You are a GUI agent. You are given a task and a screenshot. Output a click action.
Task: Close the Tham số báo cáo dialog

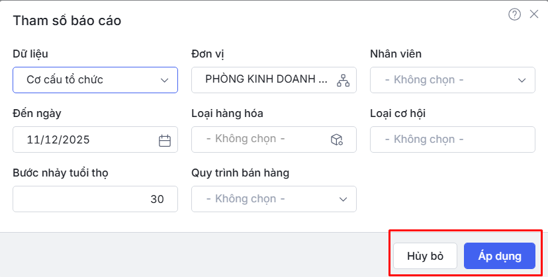pos(534,15)
